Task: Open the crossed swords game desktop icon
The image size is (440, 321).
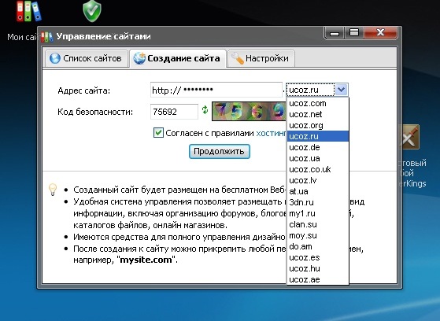Action: [x=410, y=138]
